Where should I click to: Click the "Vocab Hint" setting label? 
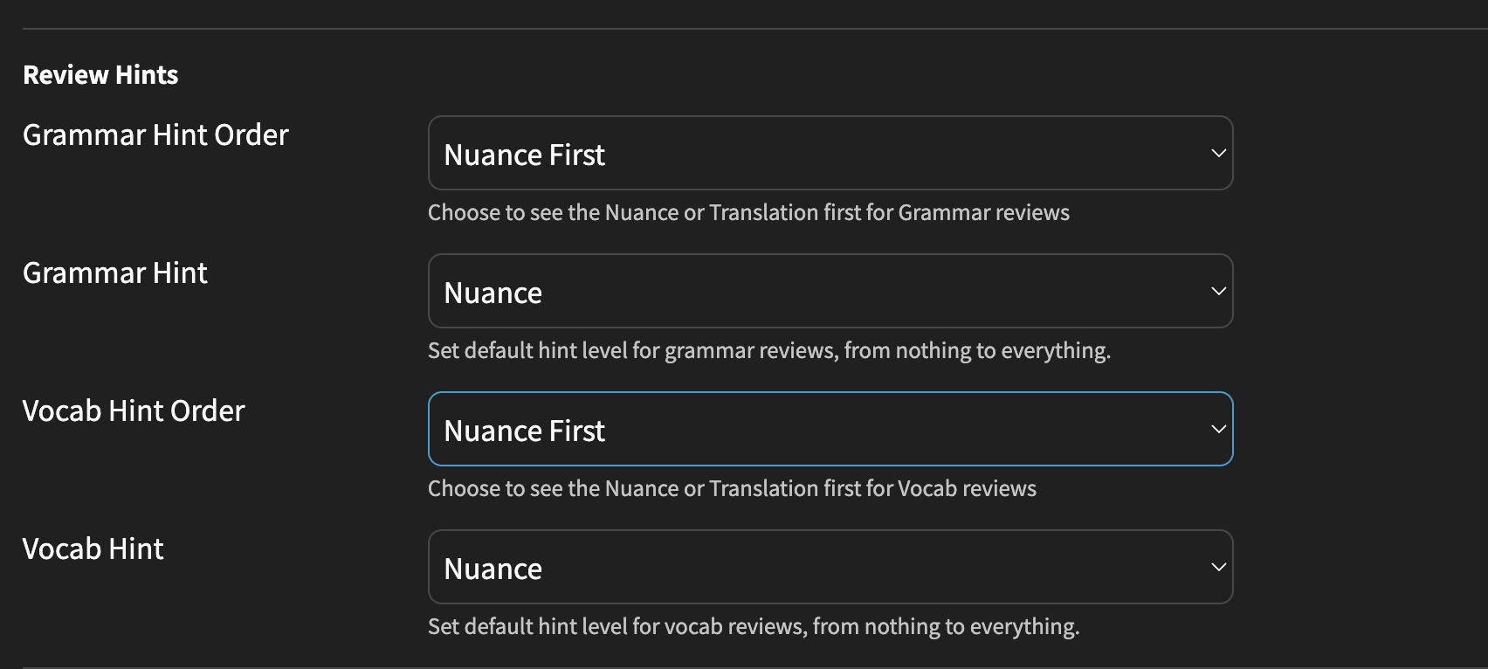tap(93, 549)
